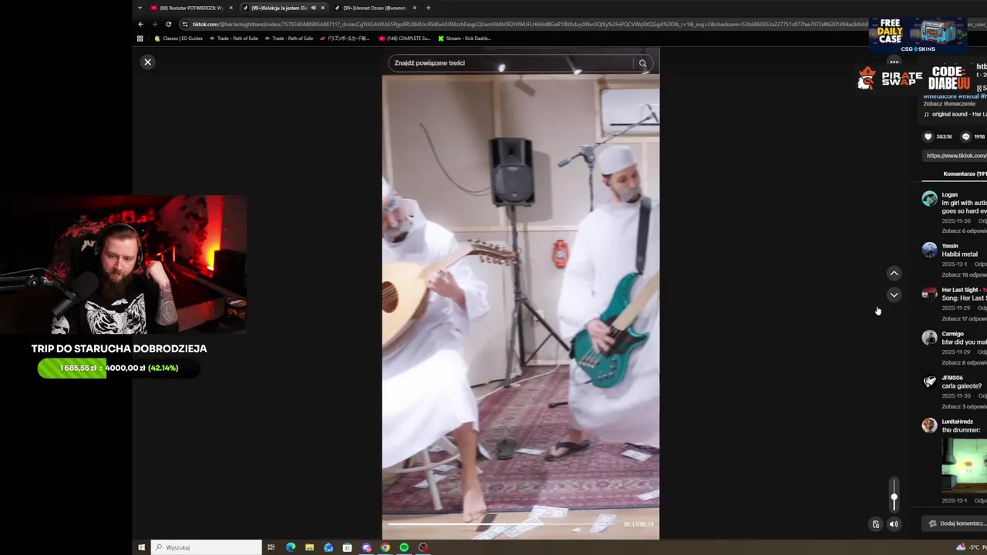Viewport: 987px width, 555px height.
Task: Open Her Last Sight's commenter avatar
Action: coord(929,294)
